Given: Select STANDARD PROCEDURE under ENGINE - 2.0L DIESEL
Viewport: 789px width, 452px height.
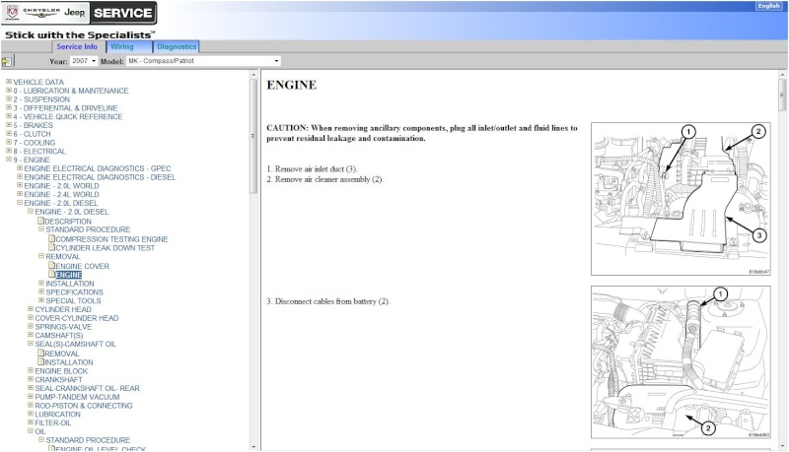Looking at the screenshot, I should click(x=88, y=229).
